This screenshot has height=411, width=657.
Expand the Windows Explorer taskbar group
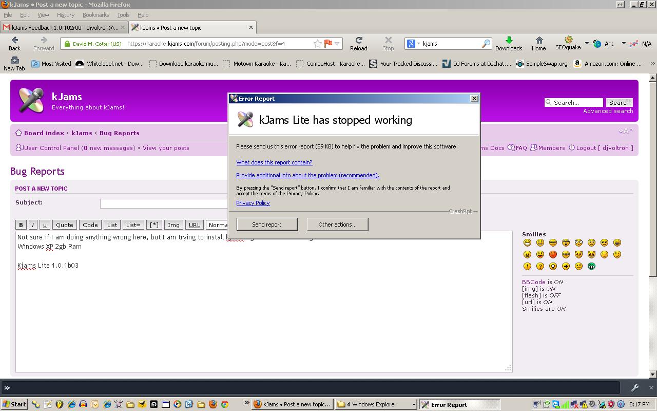[413, 405]
